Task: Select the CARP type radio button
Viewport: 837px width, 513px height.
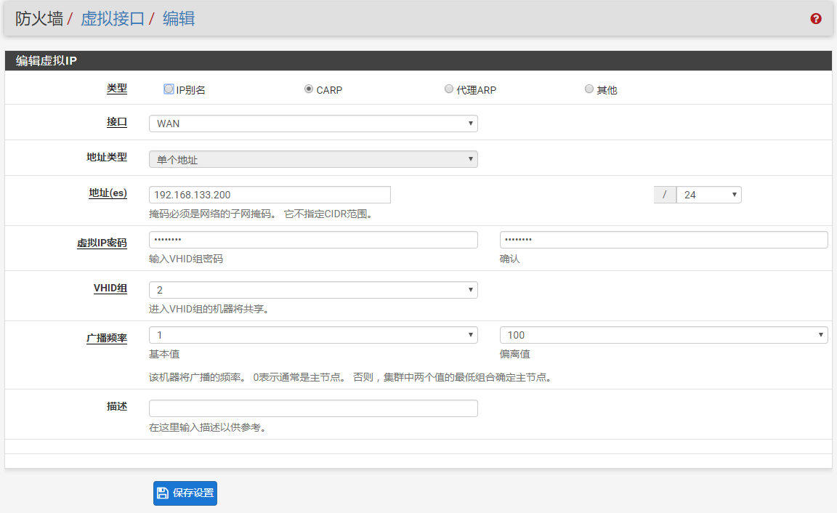Action: pos(309,89)
